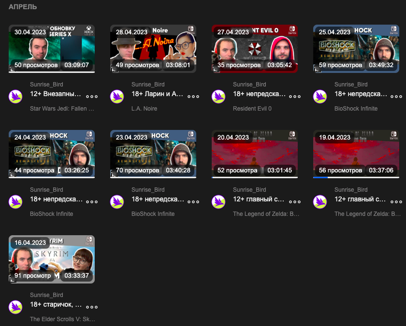Click 'АПРЕЛЬ' month heading
Screen dimensions: 406x326
pyautogui.click(x=23, y=7)
